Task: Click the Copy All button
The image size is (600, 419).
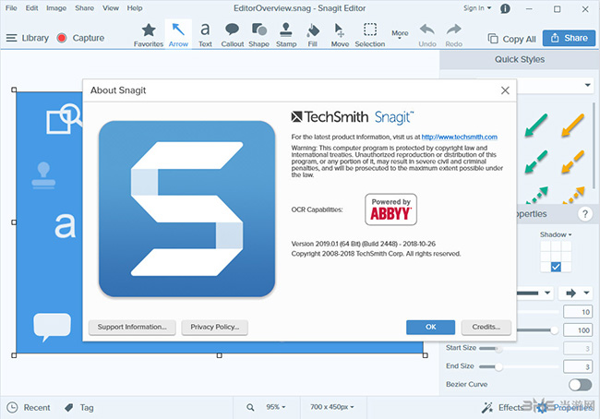Action: coord(511,39)
